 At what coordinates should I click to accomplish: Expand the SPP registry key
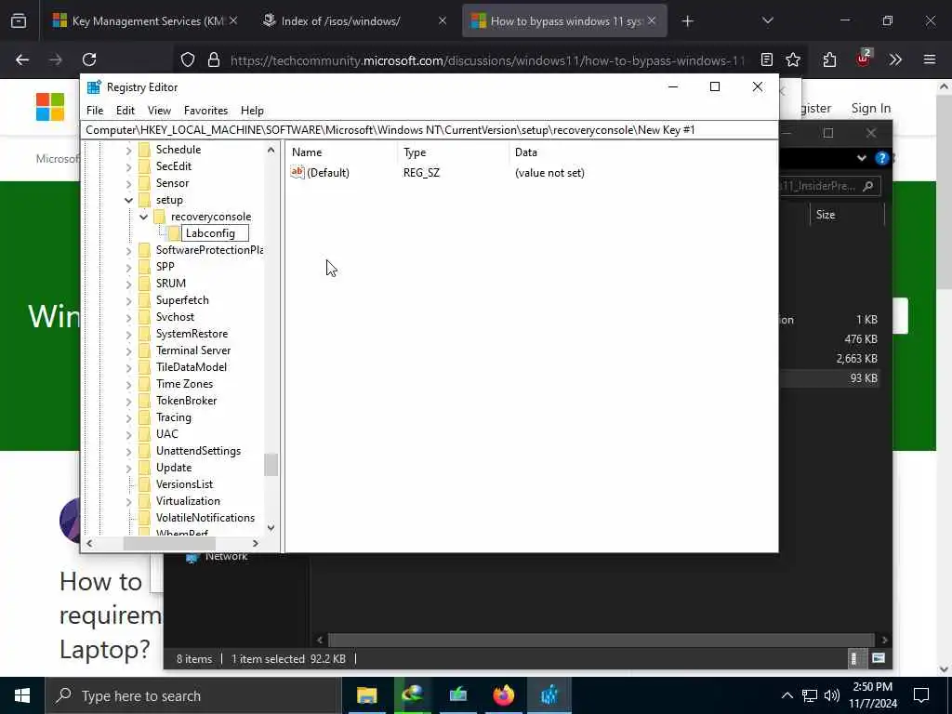[x=128, y=267]
